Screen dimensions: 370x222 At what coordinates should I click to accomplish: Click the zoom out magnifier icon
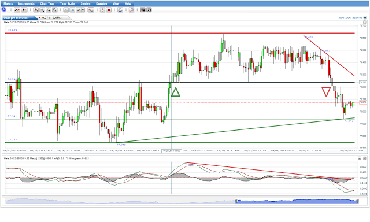point(42,10)
